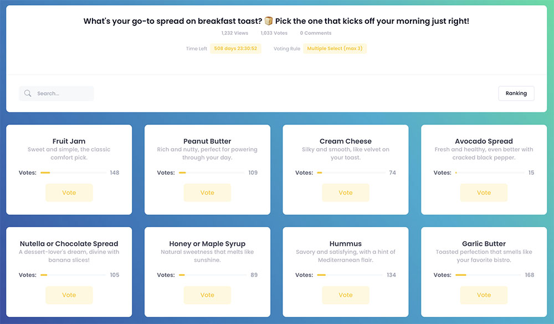Click the 1,033 Votes counter

[274, 33]
